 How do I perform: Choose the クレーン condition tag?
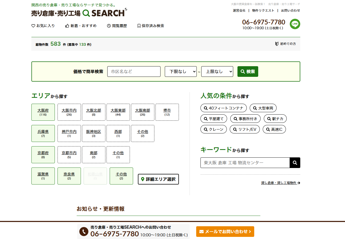click(x=213, y=129)
